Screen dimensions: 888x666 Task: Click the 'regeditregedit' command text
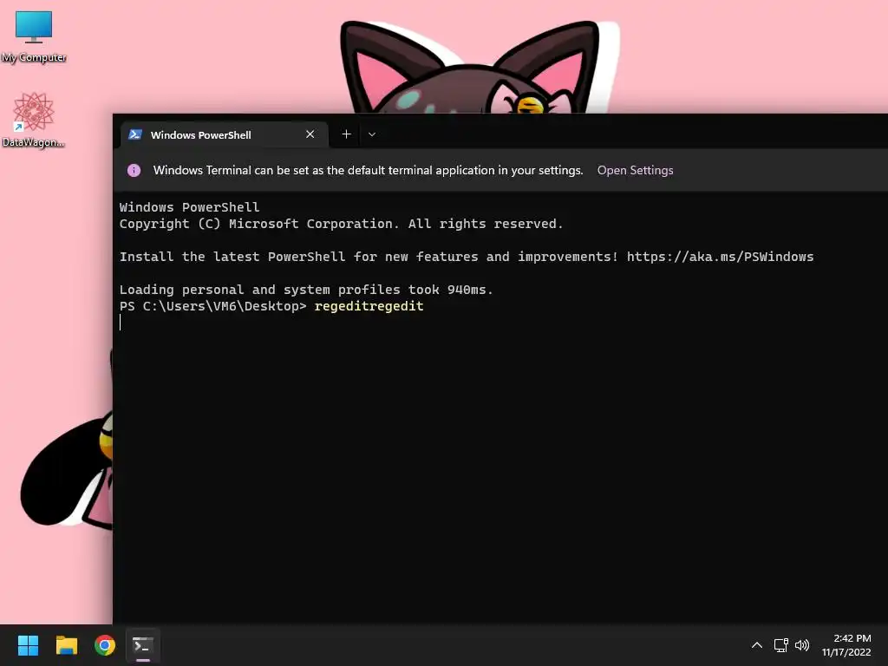tap(369, 306)
